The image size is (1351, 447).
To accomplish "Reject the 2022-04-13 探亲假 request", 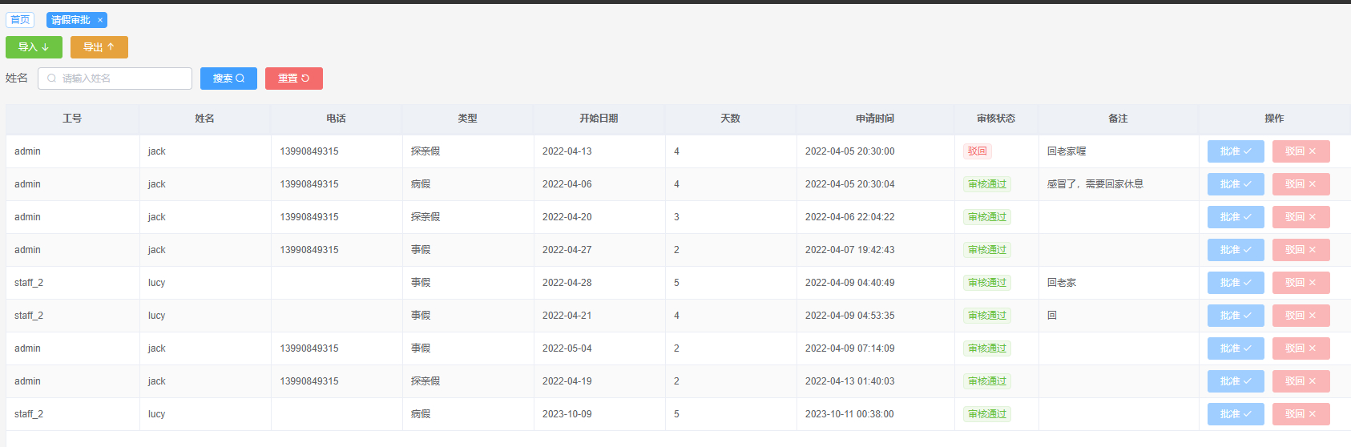I will 1301,151.
